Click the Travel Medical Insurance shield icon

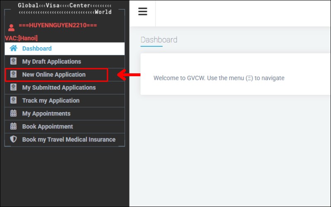13,140
